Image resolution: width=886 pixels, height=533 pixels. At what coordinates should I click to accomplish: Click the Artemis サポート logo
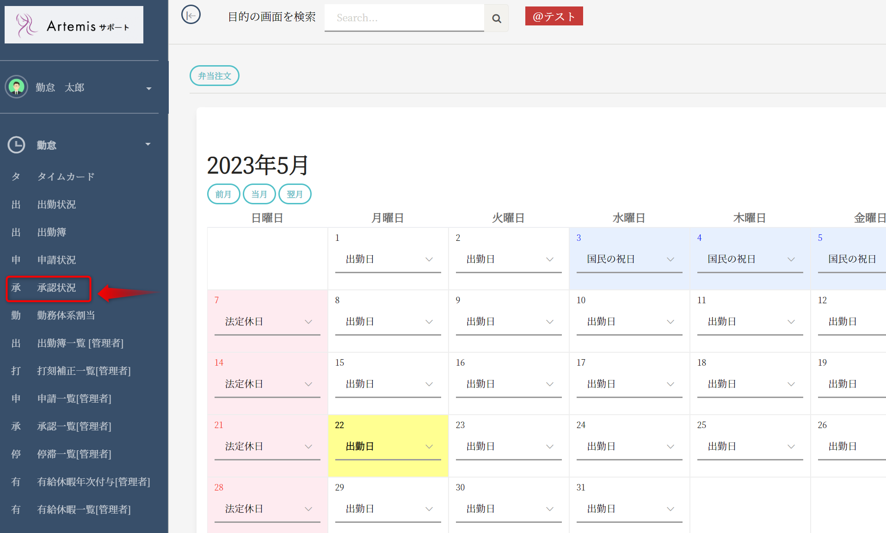coord(74,25)
